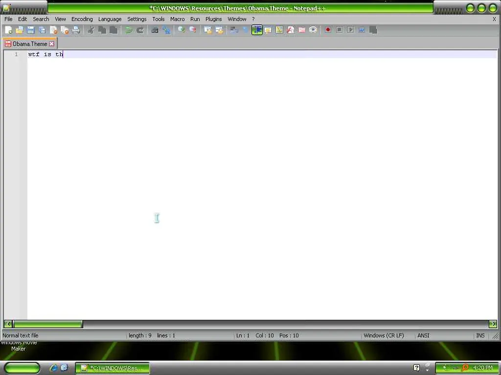Open the Encoding menu
Viewport: 501px width, 375px height.
(82, 19)
